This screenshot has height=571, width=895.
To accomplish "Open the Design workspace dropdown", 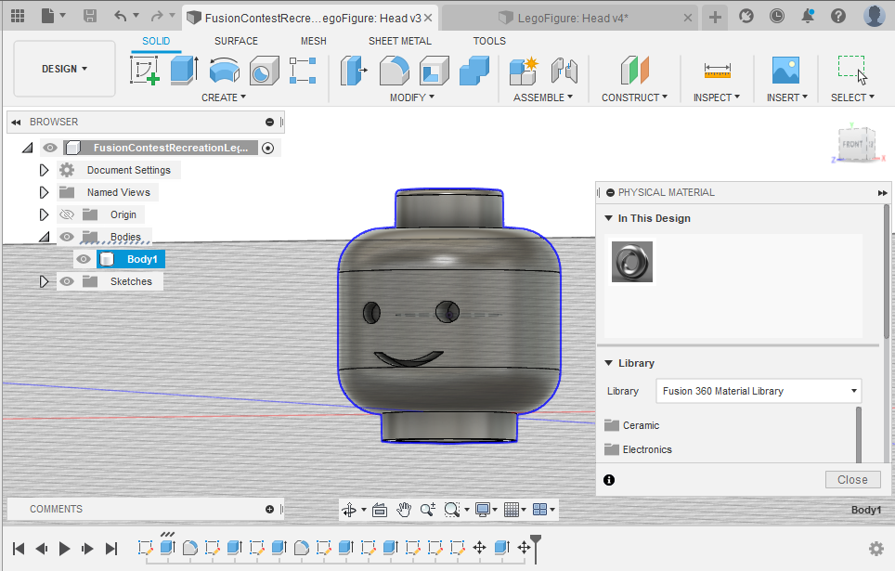I will [64, 69].
